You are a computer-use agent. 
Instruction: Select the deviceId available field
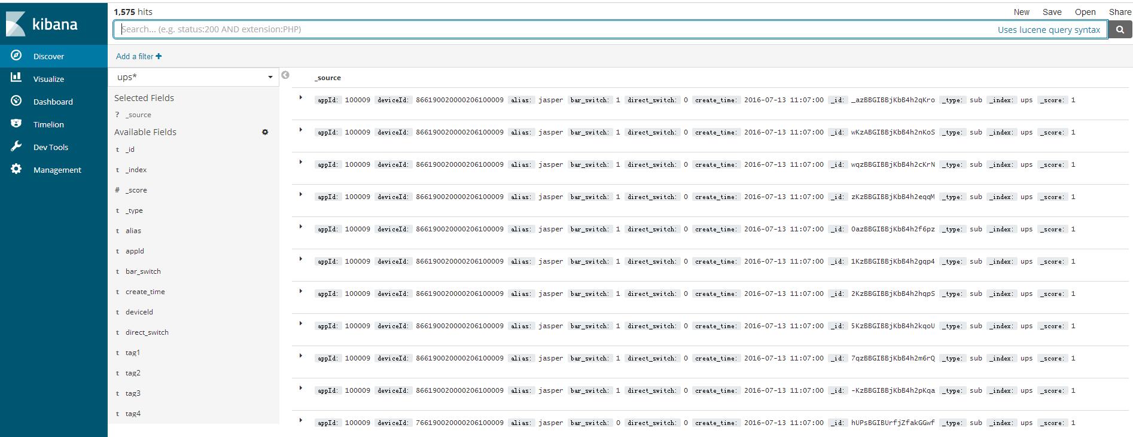coord(139,312)
